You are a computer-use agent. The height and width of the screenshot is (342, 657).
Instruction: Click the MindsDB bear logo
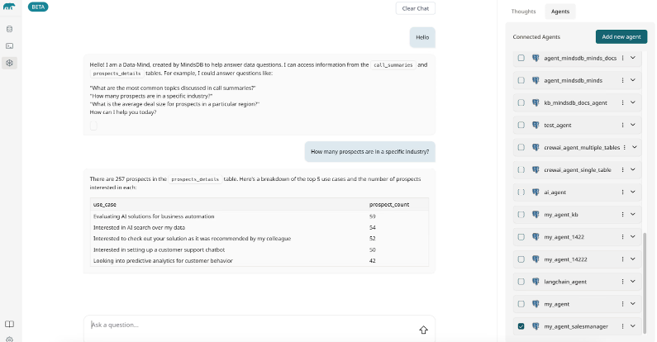point(9,7)
